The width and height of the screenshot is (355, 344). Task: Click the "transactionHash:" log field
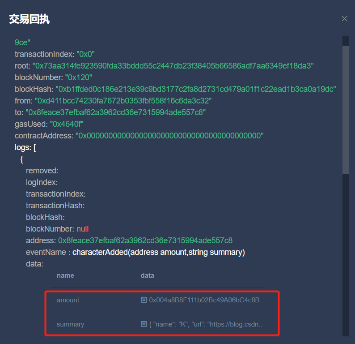55,206
